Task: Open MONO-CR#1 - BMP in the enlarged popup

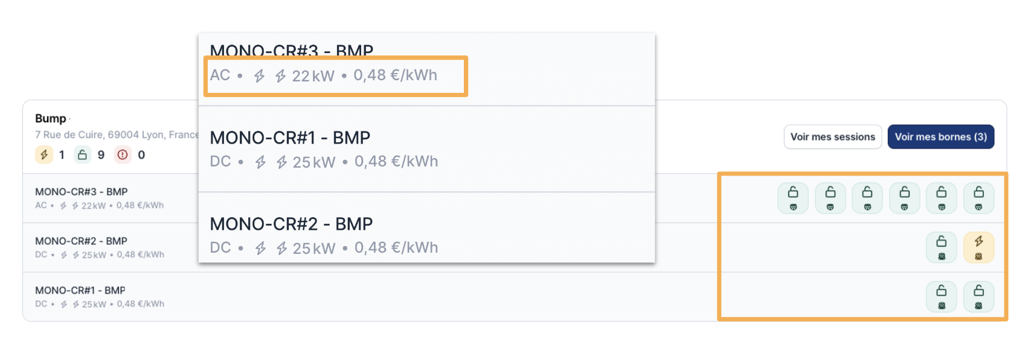Action: click(290, 138)
